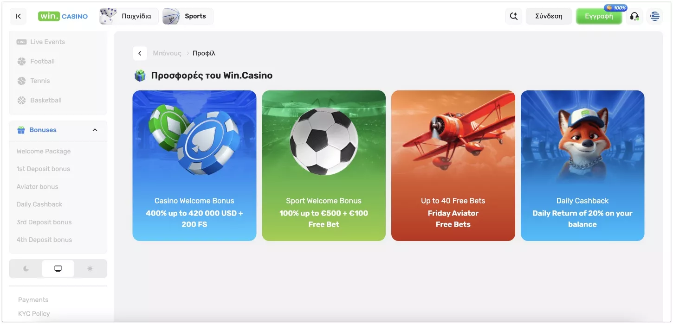This screenshot has width=673, height=324.
Task: Open the Sports tab
Action: [188, 16]
